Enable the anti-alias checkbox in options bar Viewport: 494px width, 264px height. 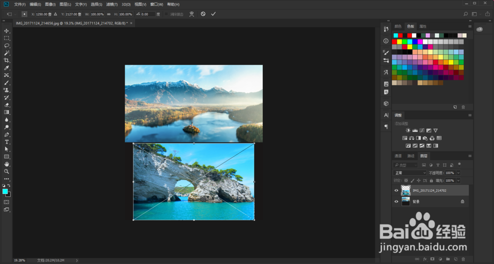pyautogui.click(x=166, y=14)
